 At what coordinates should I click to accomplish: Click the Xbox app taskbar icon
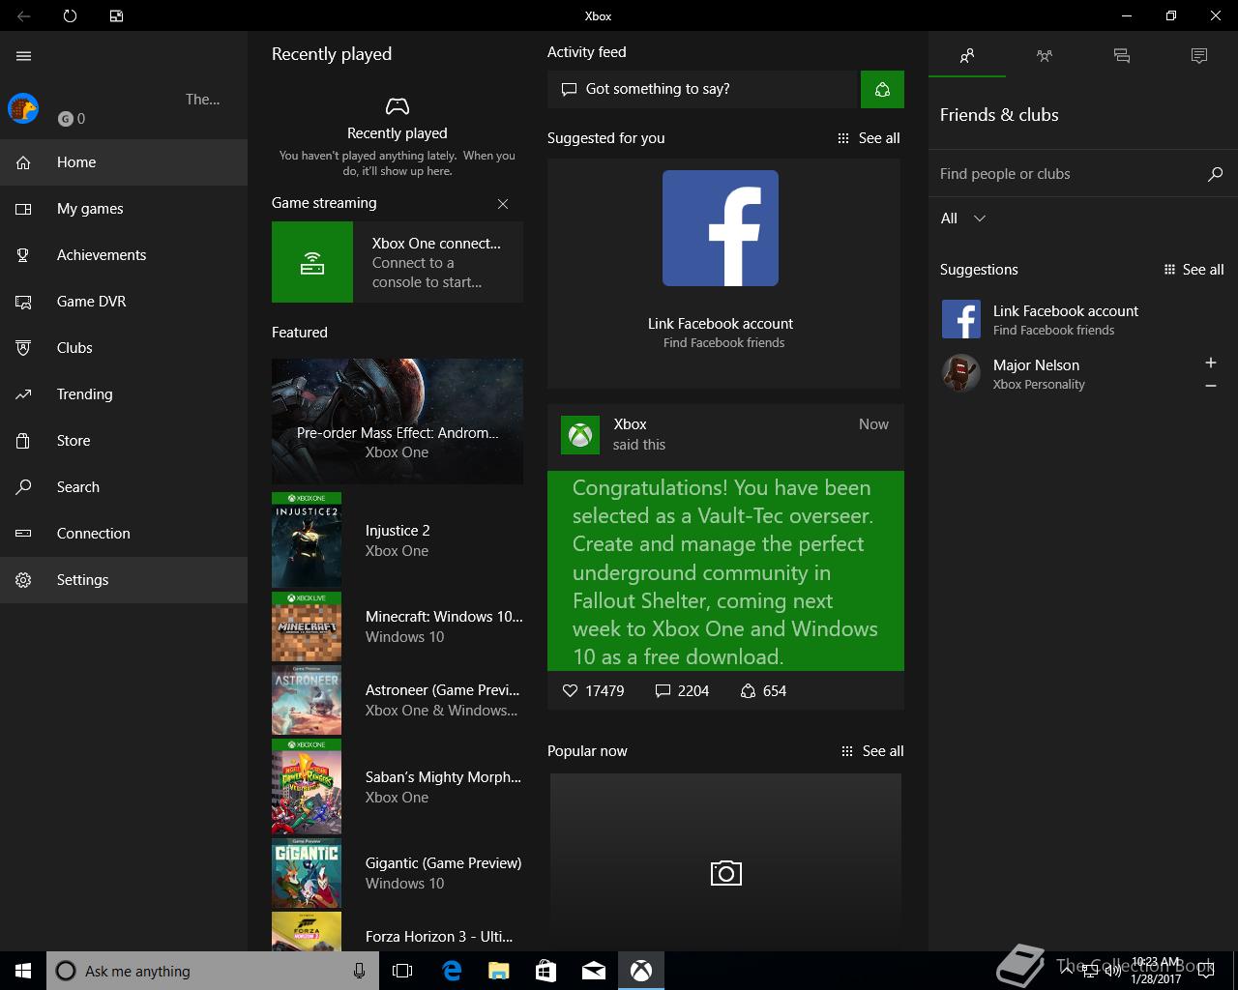641,971
